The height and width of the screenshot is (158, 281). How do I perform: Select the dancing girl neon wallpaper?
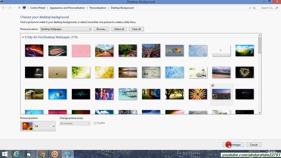click(x=104, y=94)
